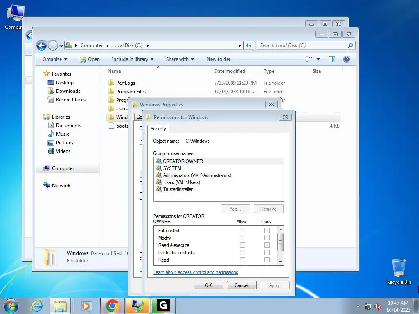Open the Pictures library
The image size is (419, 314).
[x=64, y=142]
